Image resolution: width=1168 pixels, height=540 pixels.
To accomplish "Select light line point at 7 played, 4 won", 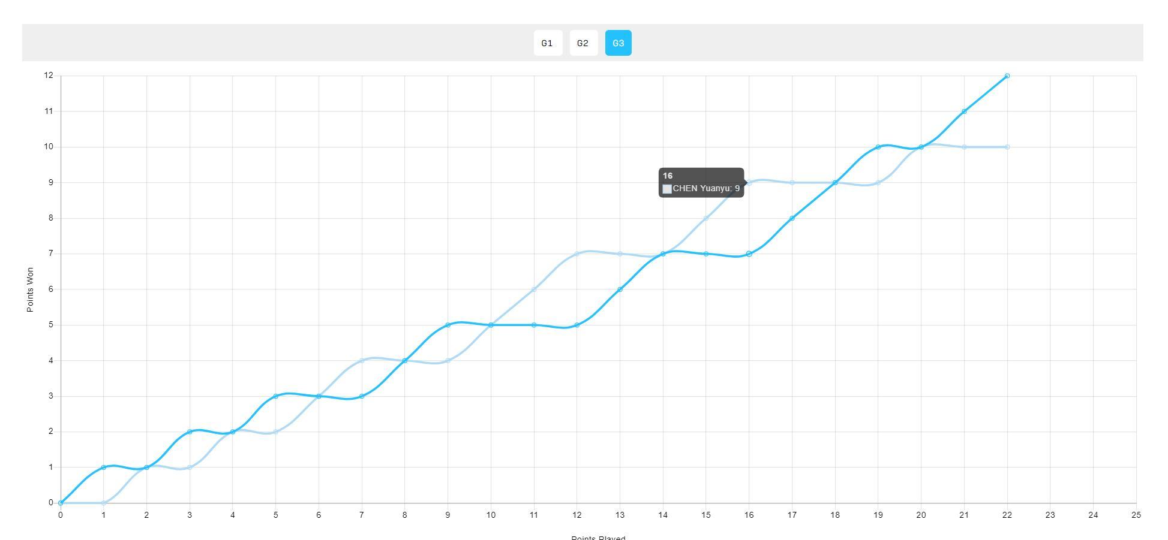I will click(362, 361).
